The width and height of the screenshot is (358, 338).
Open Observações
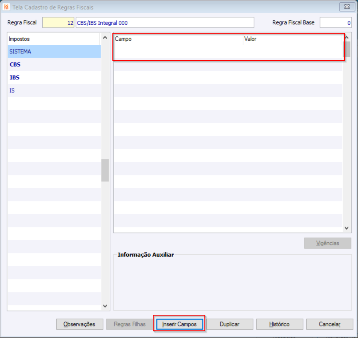pos(80,324)
